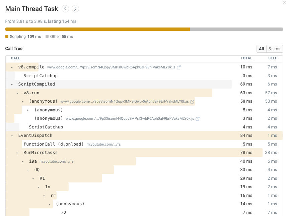Collapse the v8.run row

(17, 93)
